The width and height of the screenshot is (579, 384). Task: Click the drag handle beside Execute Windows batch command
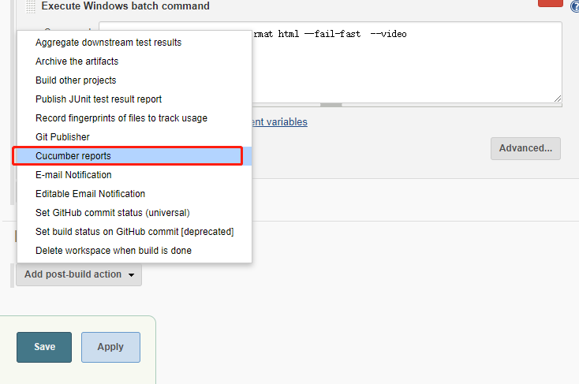(x=31, y=6)
